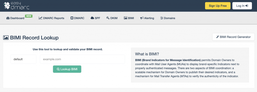Click the BIMI image icon in navigation
The height and width of the screenshot is (92, 257).
point(125,18)
